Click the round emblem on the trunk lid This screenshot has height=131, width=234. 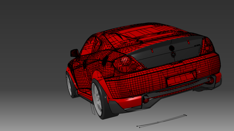[x=172, y=48]
